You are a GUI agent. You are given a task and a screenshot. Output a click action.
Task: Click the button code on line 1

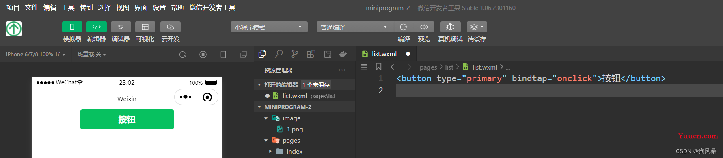coord(531,78)
